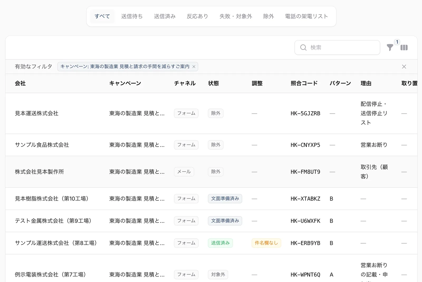Image resolution: width=422 pixels, height=282 pixels.
Task: Sort by the 会社 column header
Action: [x=20, y=83]
